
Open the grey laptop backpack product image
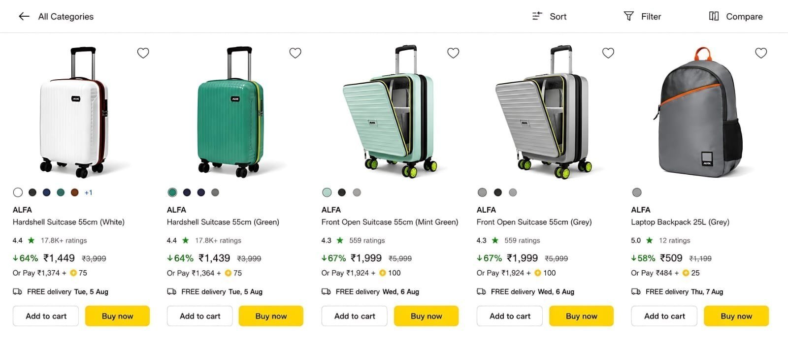pyautogui.click(x=699, y=112)
